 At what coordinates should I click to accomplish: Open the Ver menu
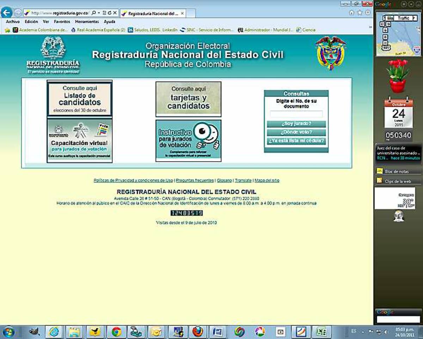pyautogui.click(x=46, y=22)
